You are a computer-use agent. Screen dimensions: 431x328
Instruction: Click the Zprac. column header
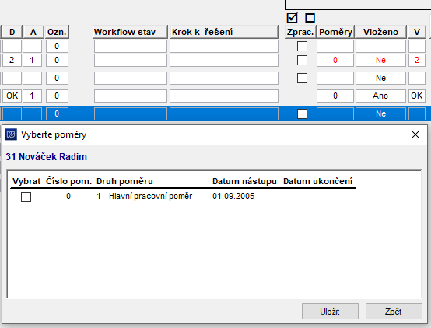tap(300, 32)
